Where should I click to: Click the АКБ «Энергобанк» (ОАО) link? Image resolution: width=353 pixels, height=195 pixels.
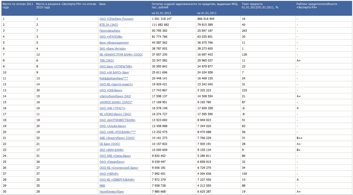[x=117, y=138]
